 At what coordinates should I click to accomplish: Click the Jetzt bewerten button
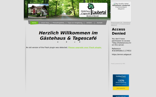pos(121,88)
